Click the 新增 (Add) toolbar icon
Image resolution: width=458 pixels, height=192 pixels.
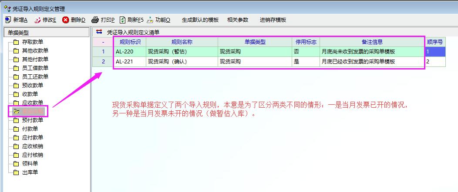coord(8,20)
